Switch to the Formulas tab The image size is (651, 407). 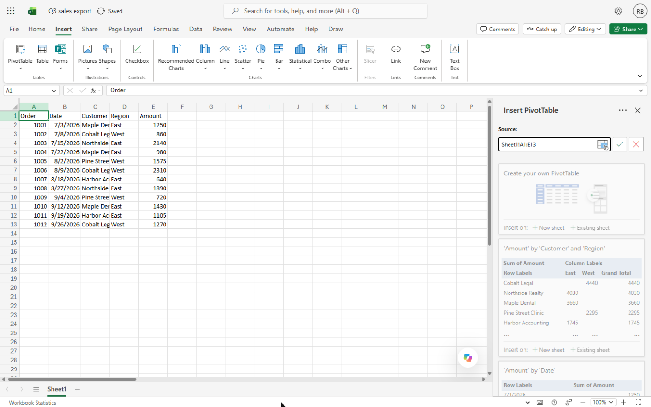[166, 29]
